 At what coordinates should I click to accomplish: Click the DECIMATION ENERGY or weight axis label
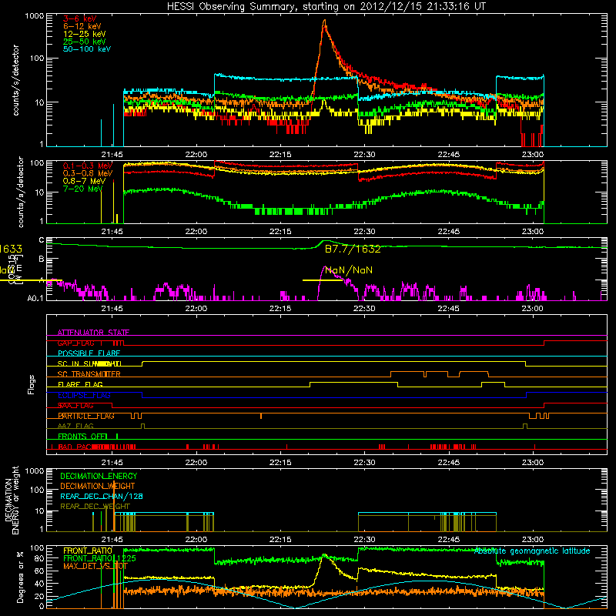point(12,500)
